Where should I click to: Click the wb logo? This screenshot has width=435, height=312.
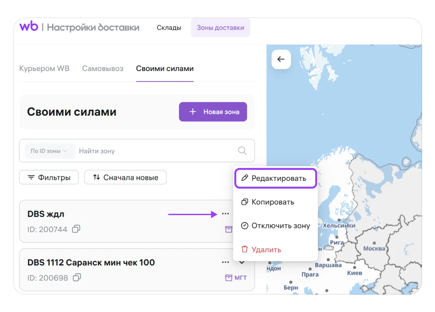pyautogui.click(x=29, y=26)
